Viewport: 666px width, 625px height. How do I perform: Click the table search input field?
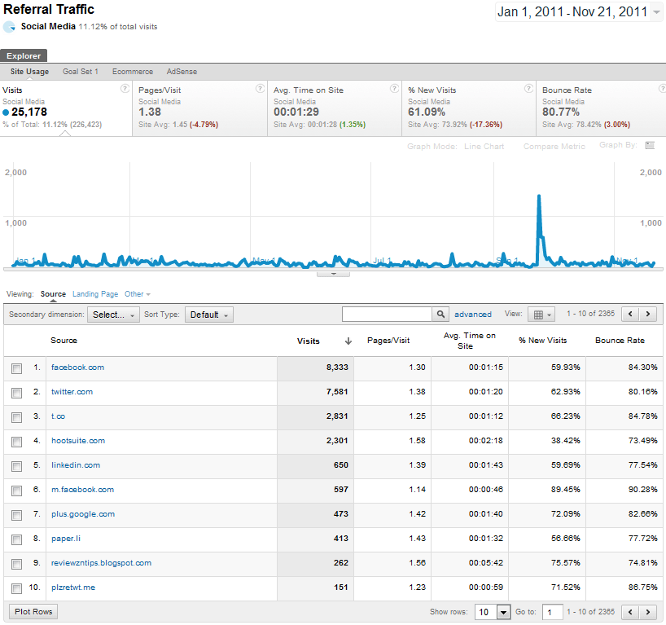[x=387, y=315]
